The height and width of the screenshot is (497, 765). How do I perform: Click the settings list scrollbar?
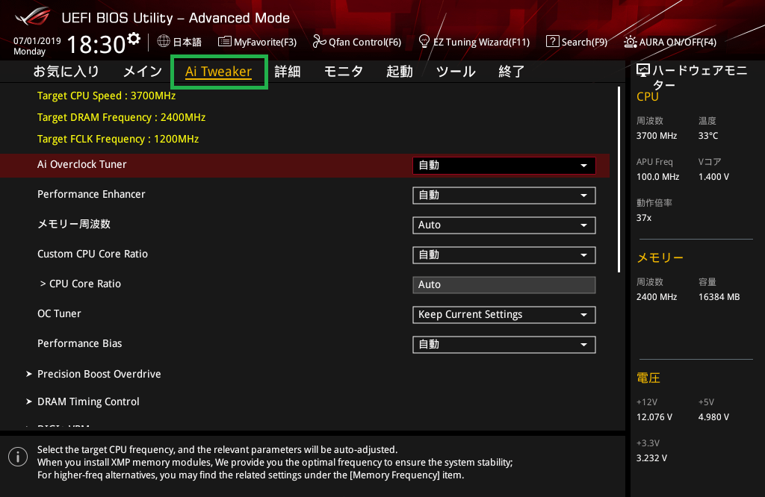pos(619,179)
